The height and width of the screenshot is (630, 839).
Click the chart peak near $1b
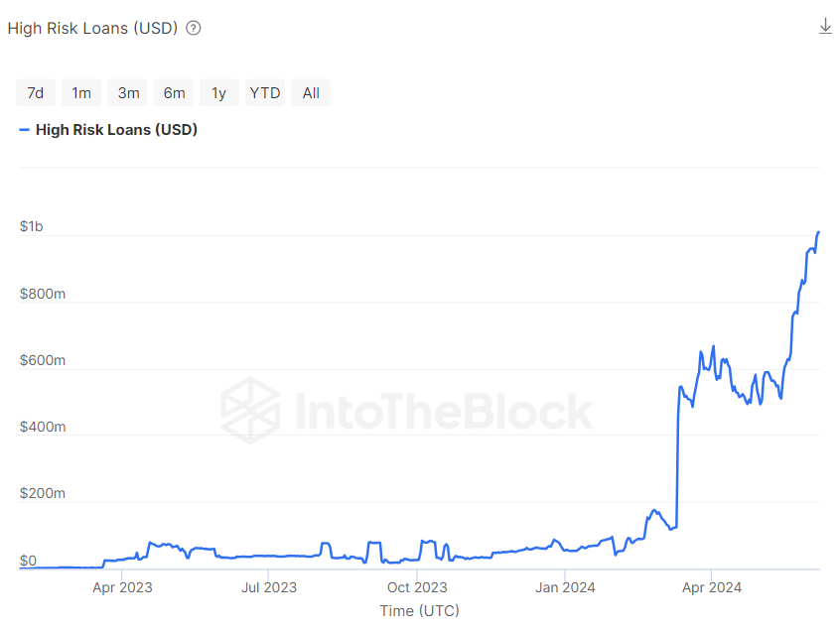pos(818,232)
